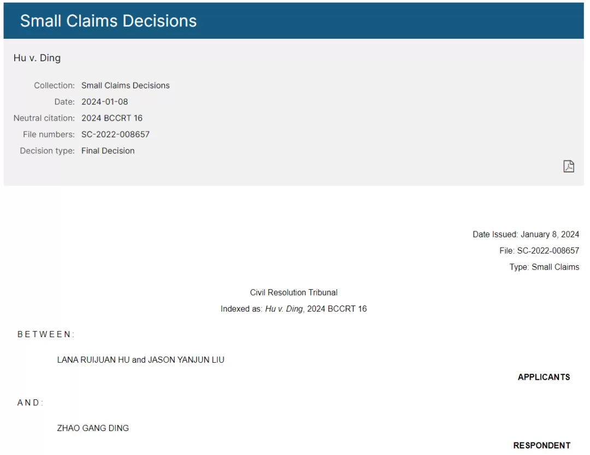The height and width of the screenshot is (455, 590).
Task: Click the Small Claims Decisions collection value
Action: (x=125, y=85)
